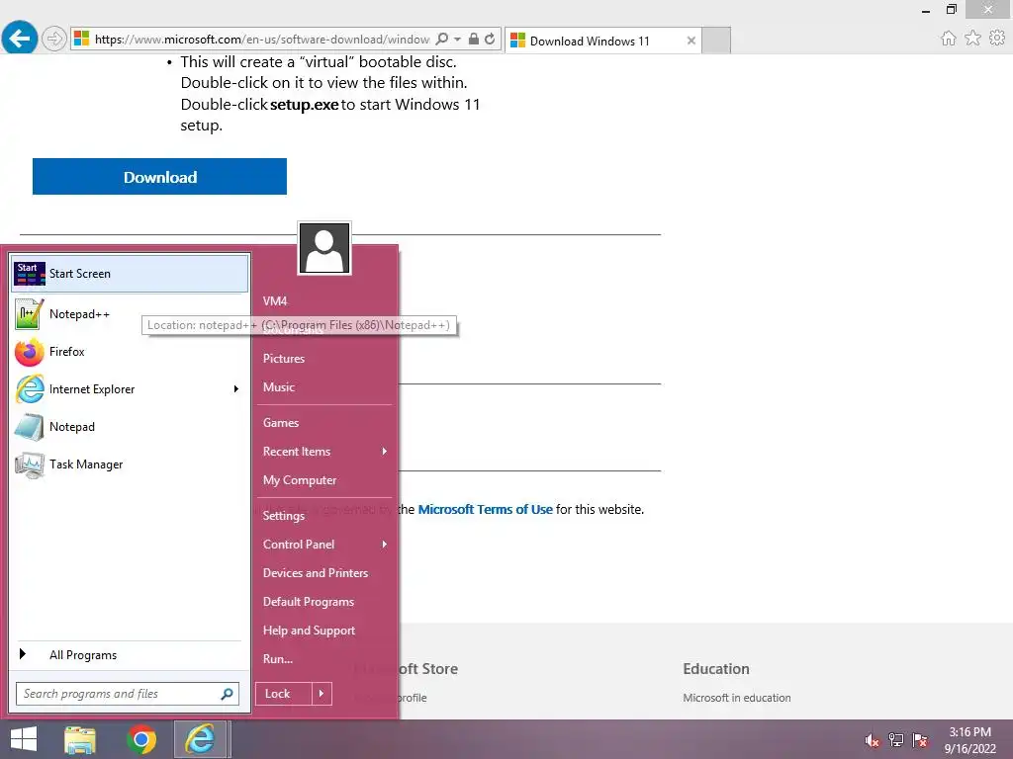Screen dimensions: 1013x759
Task: Open the Tools gear icon
Action: click(x=997, y=39)
